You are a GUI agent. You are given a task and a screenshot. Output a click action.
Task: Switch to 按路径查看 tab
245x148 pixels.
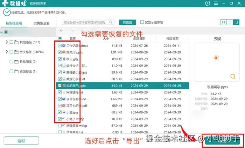coord(14,23)
